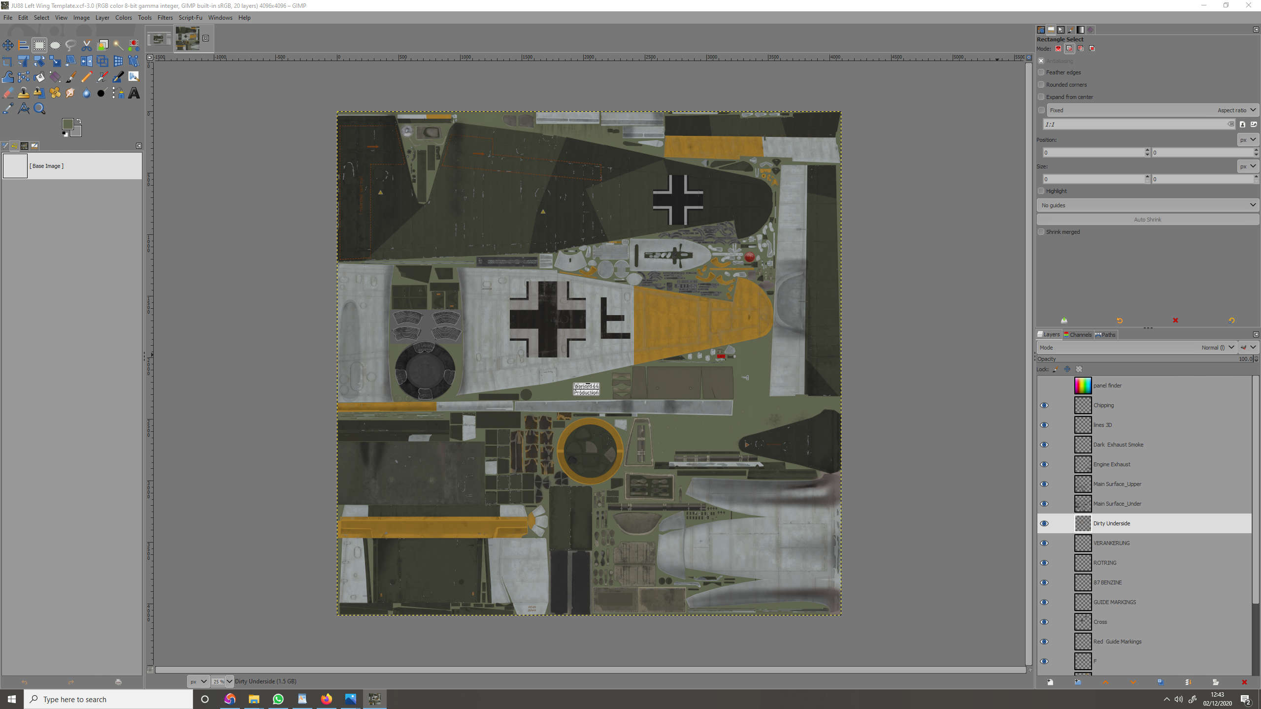Viewport: 1261px width, 709px height.
Task: Select the Text tool
Action: coord(134,93)
